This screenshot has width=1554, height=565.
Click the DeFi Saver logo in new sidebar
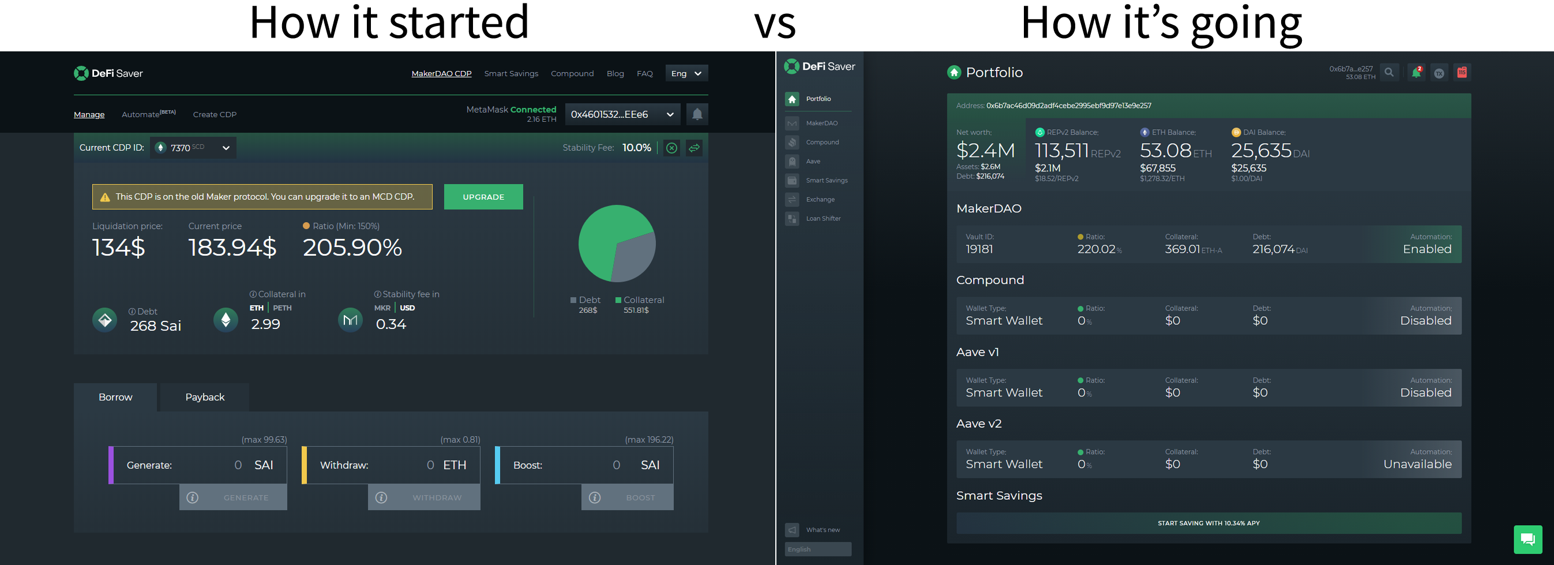point(819,66)
